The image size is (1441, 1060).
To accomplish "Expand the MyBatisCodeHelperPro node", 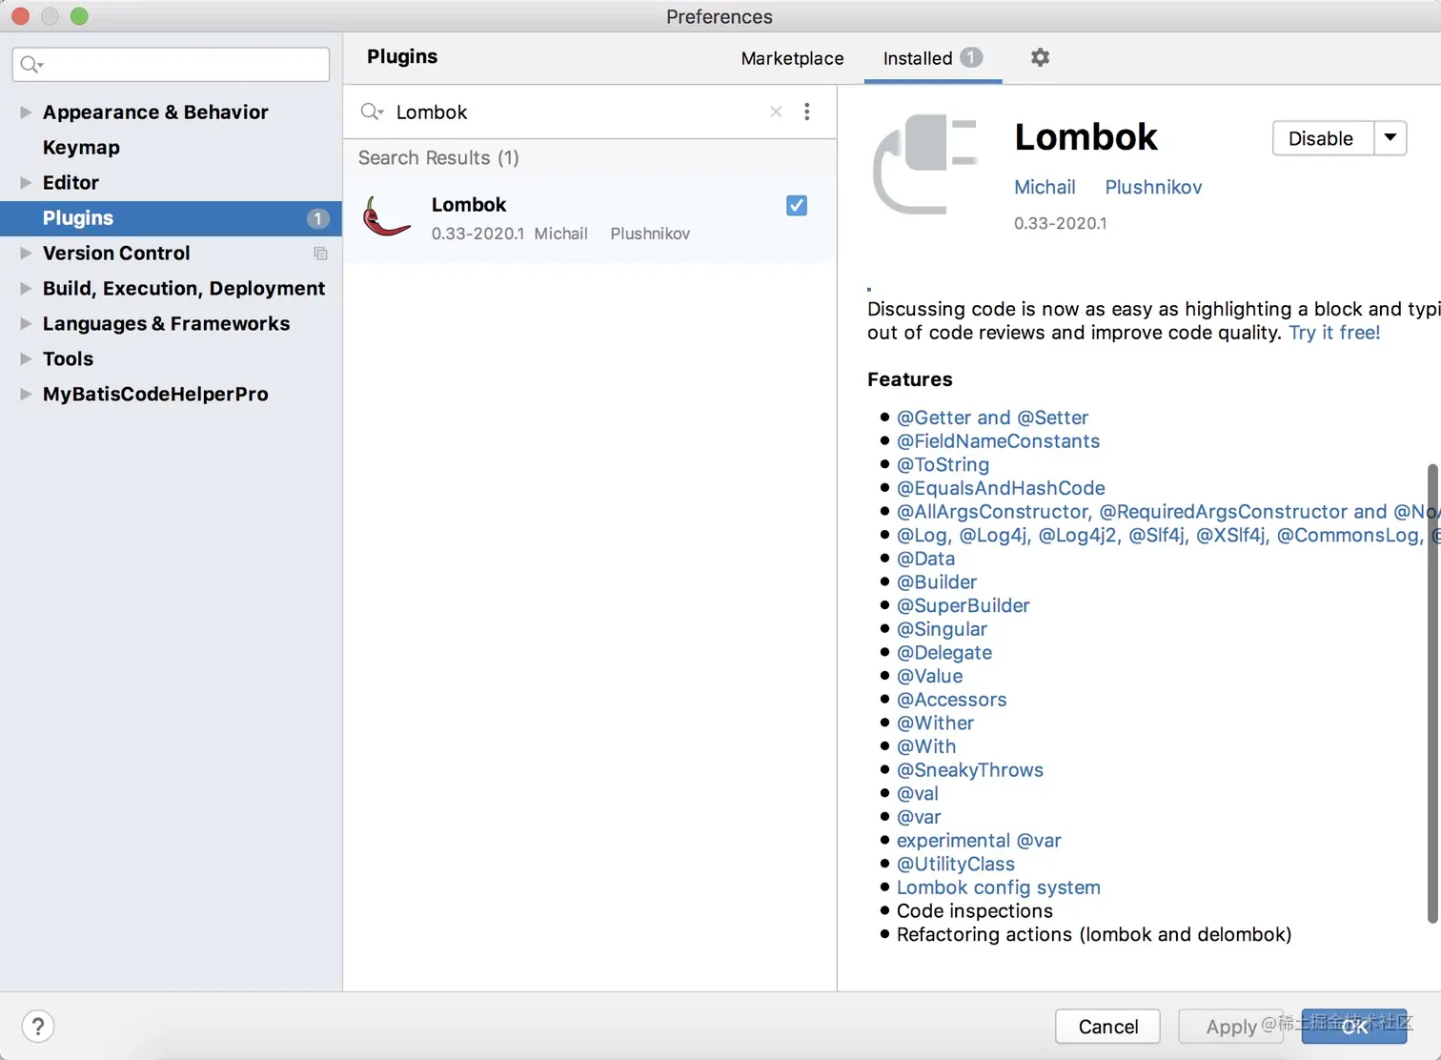I will pyautogui.click(x=26, y=395).
